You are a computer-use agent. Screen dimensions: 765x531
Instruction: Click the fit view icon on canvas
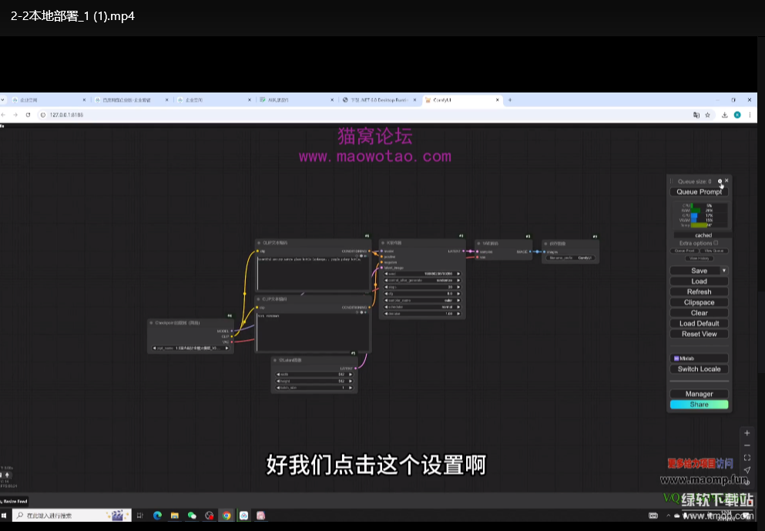pos(747,458)
